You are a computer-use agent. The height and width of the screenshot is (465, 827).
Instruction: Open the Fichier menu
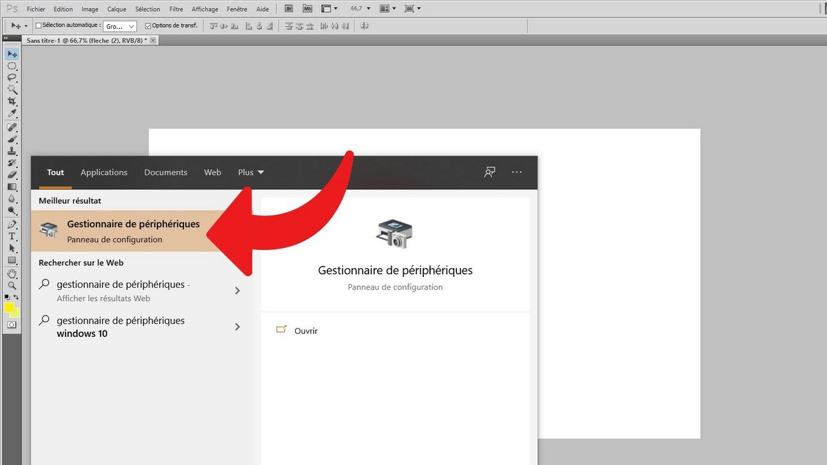(36, 9)
